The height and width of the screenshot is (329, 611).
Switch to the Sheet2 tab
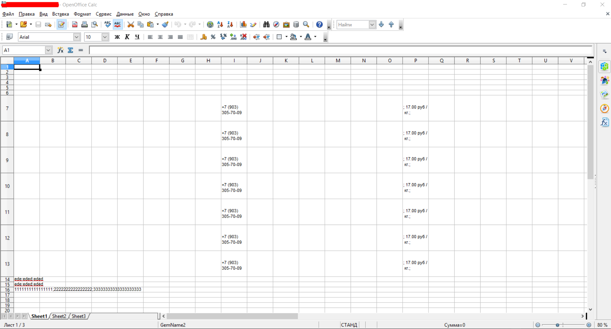pyautogui.click(x=59, y=316)
